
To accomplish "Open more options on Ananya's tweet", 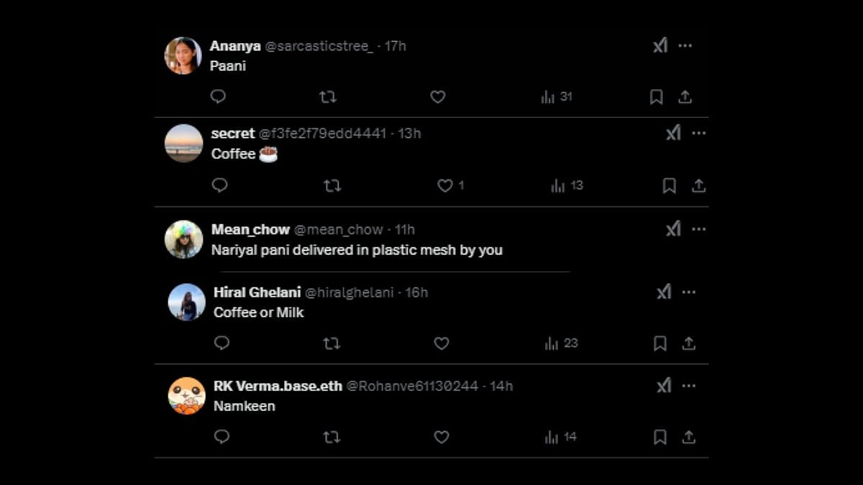I will 685,46.
